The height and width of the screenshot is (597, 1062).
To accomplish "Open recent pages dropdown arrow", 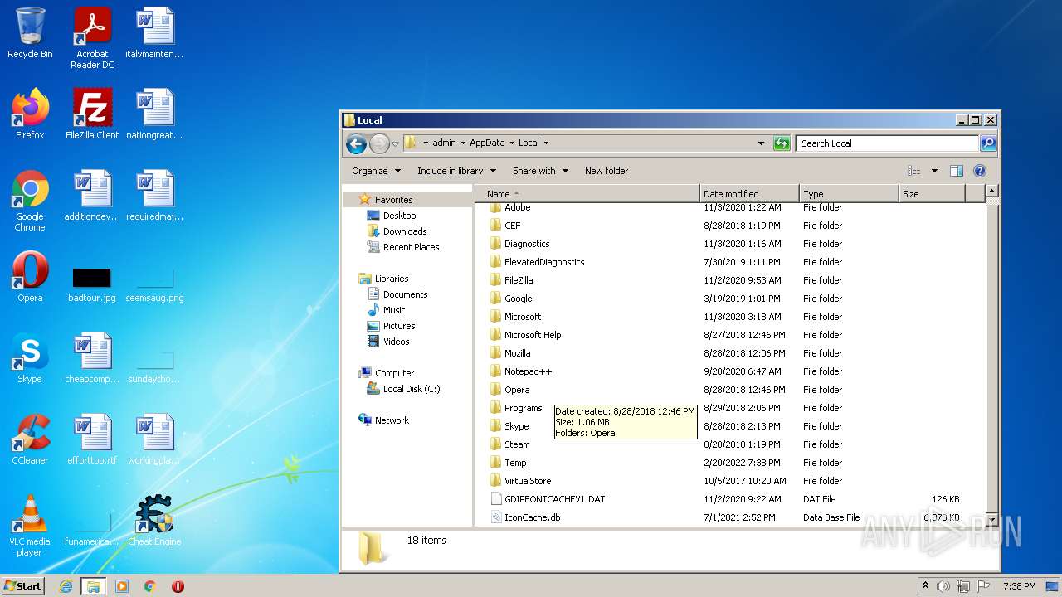I will click(x=395, y=143).
